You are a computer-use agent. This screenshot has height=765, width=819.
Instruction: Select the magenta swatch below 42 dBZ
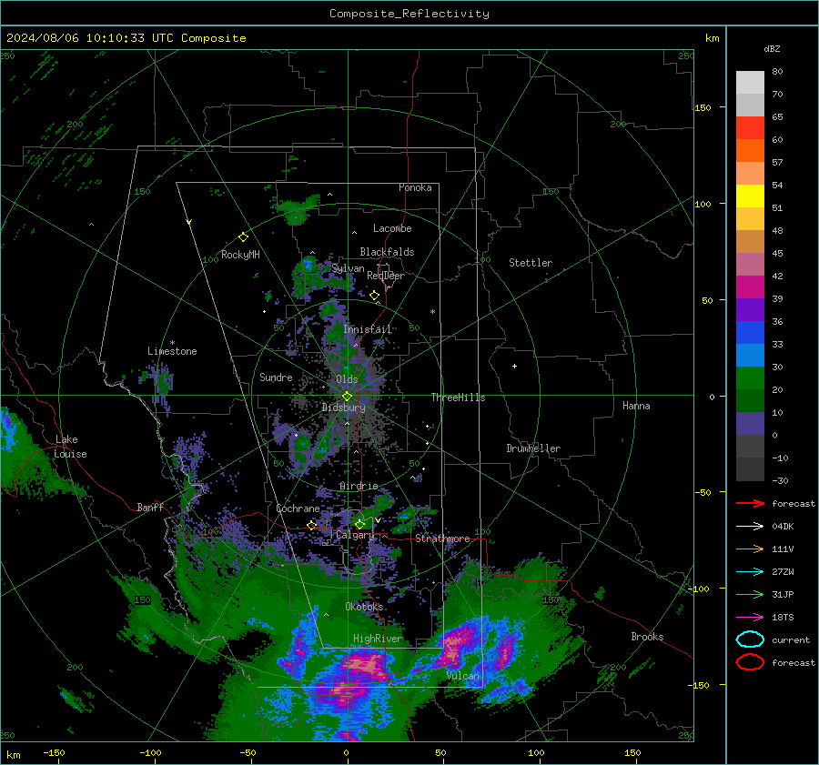coord(750,287)
